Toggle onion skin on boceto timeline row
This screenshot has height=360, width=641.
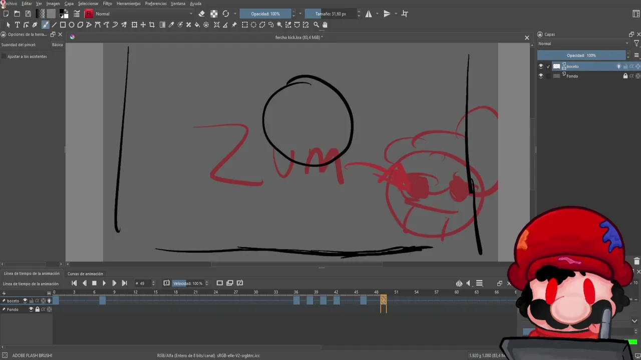(x=49, y=300)
